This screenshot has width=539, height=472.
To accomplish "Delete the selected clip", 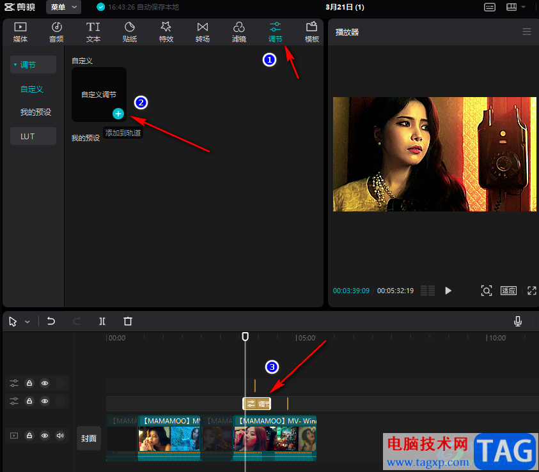I will click(x=127, y=321).
